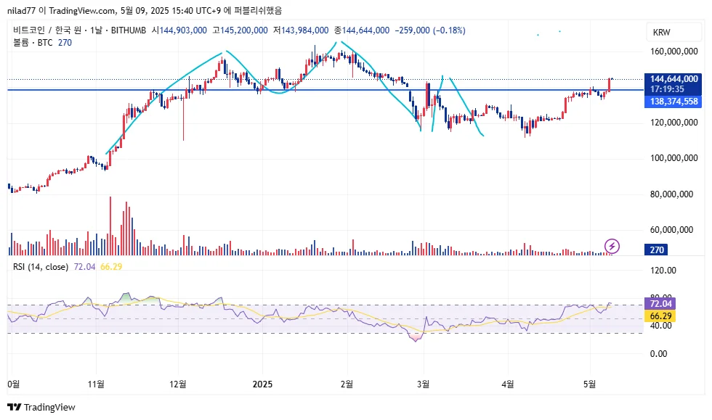Click the blue 138,374,558 price line label
Viewport: 712px width, 420px height.
[x=673, y=102]
